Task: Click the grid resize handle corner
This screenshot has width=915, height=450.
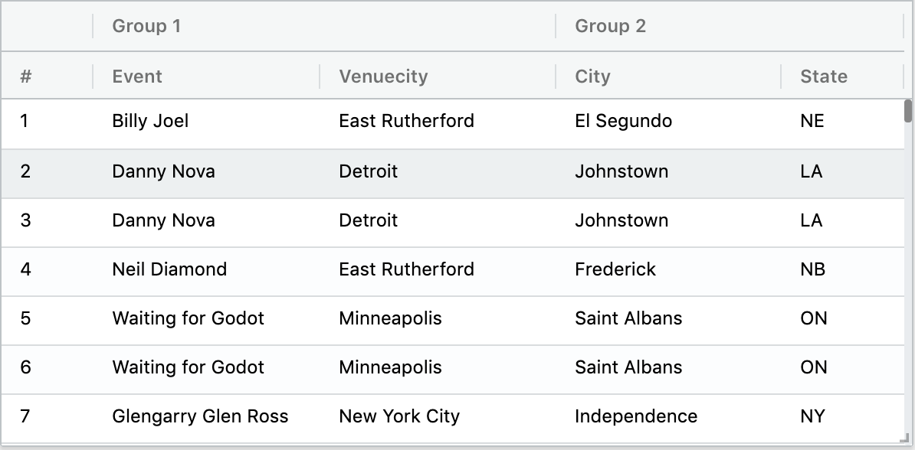Action: pyautogui.click(x=907, y=442)
